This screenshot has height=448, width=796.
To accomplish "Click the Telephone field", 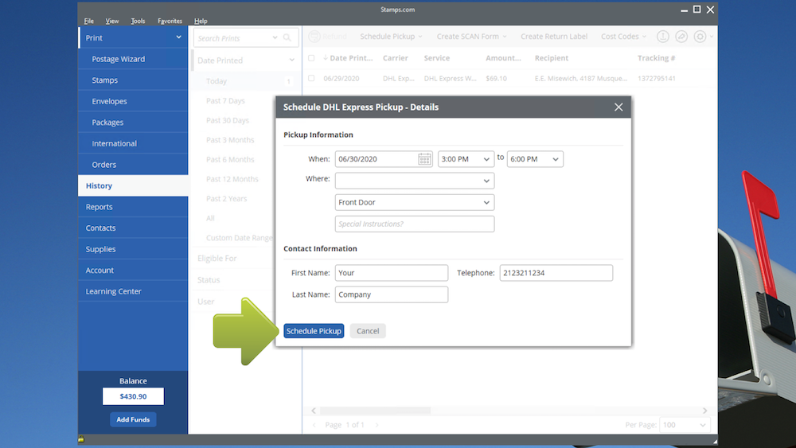I will tap(556, 272).
